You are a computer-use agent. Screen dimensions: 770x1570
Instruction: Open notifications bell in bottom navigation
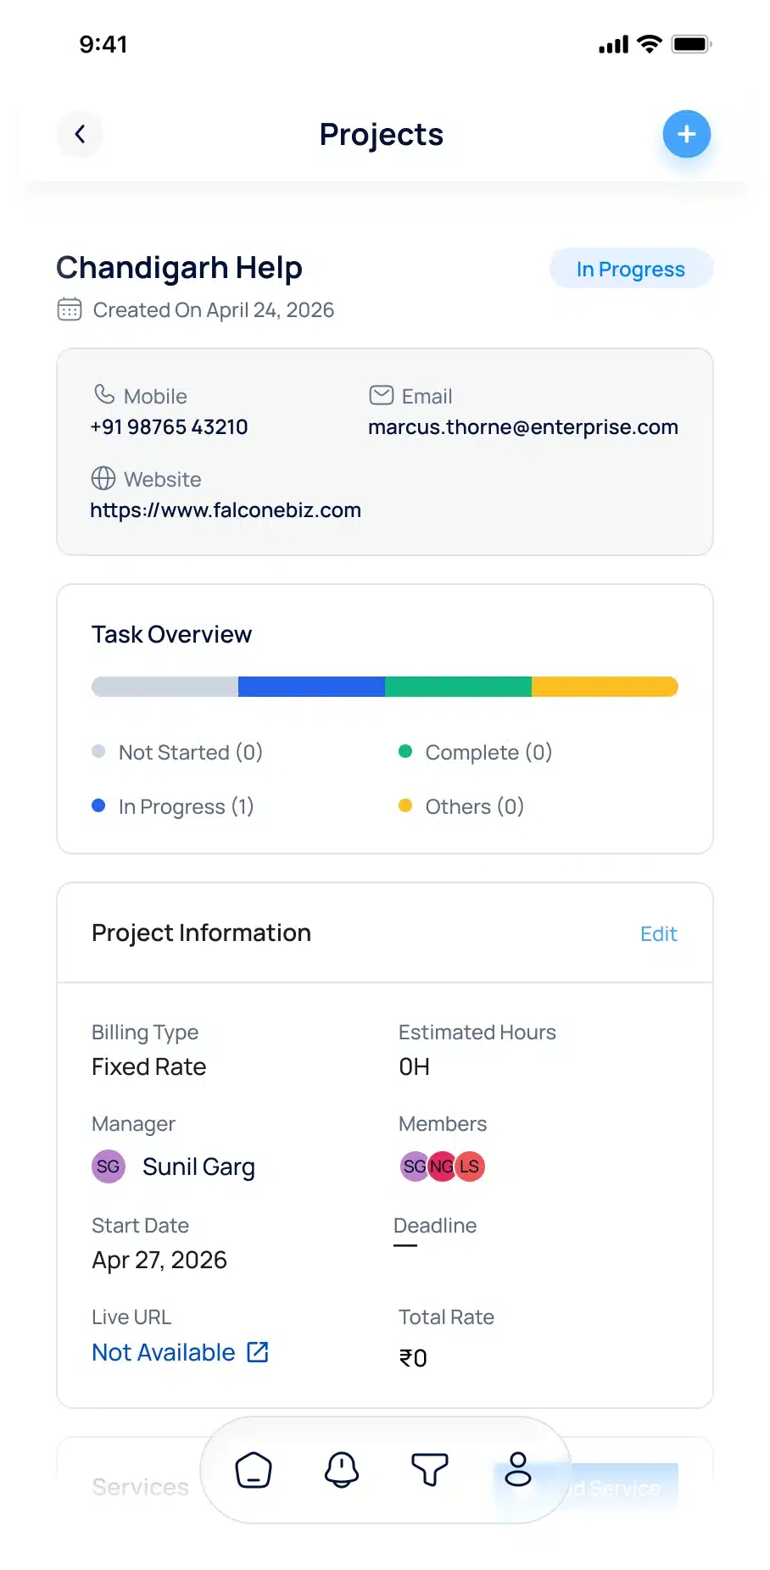(342, 1470)
